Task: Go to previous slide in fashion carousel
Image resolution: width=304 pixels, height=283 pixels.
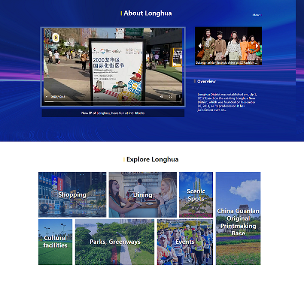Action: coord(200,46)
